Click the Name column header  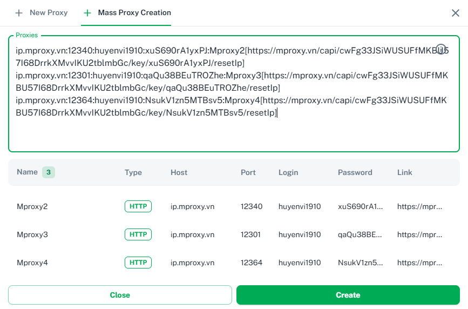click(27, 172)
